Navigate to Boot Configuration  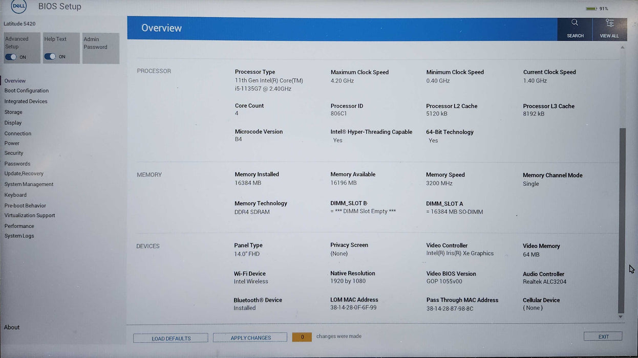26,91
